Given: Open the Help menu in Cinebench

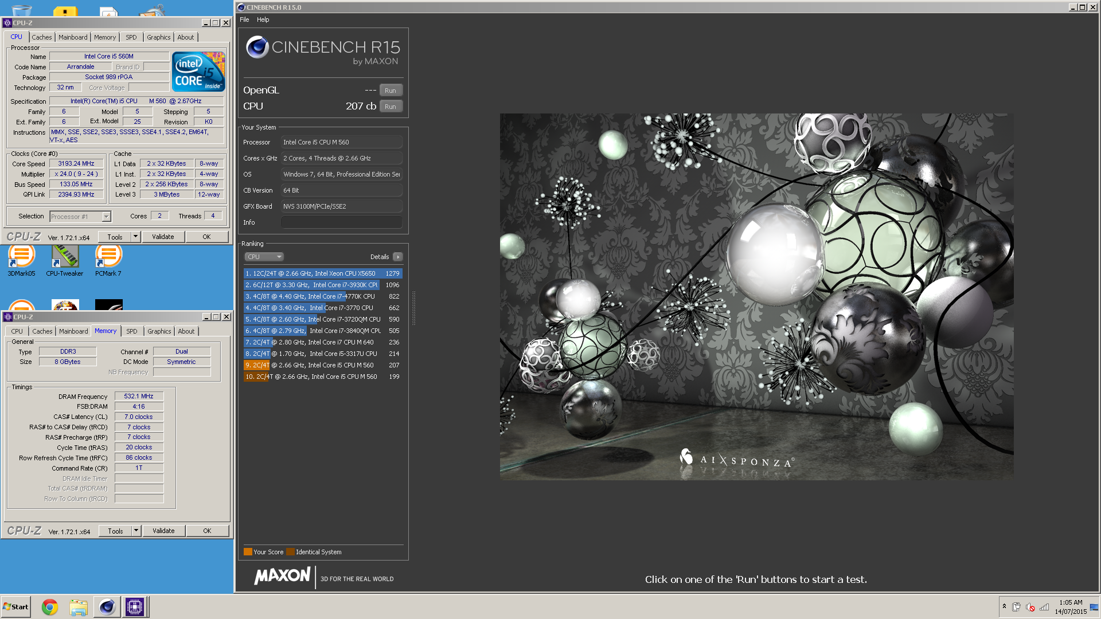Looking at the screenshot, I should point(263,19).
